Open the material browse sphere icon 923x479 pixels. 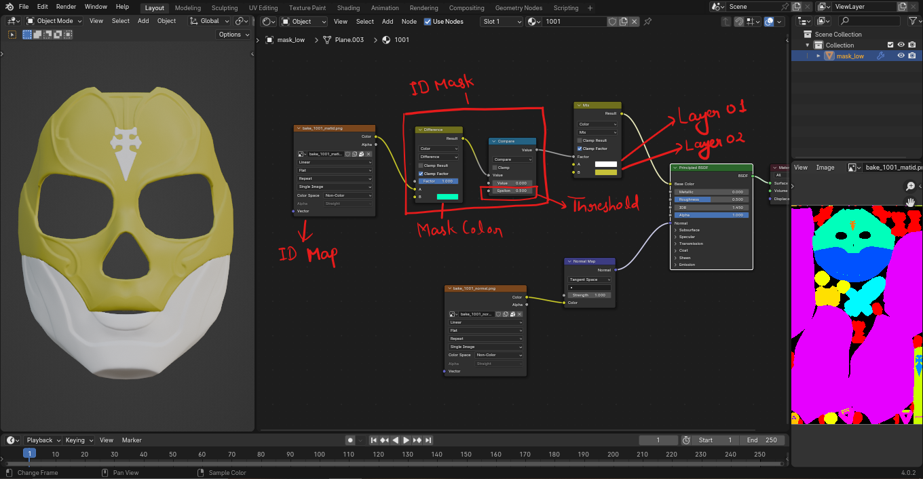pos(533,22)
